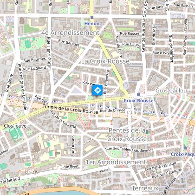Screen dimensions: 195x195
Task: Click the Terreaux district label
Action: (145, 188)
